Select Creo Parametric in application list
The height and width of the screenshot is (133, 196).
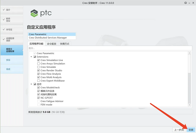(x=52, y=34)
